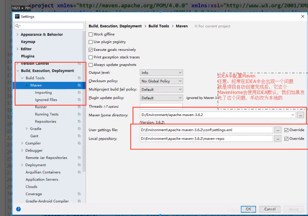308x216 pixels.
Task: Close the Settings dialog
Action: point(303,17)
